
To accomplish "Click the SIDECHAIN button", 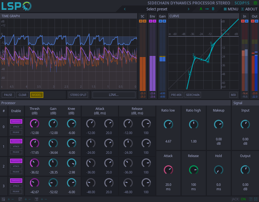I will (x=193, y=95).
